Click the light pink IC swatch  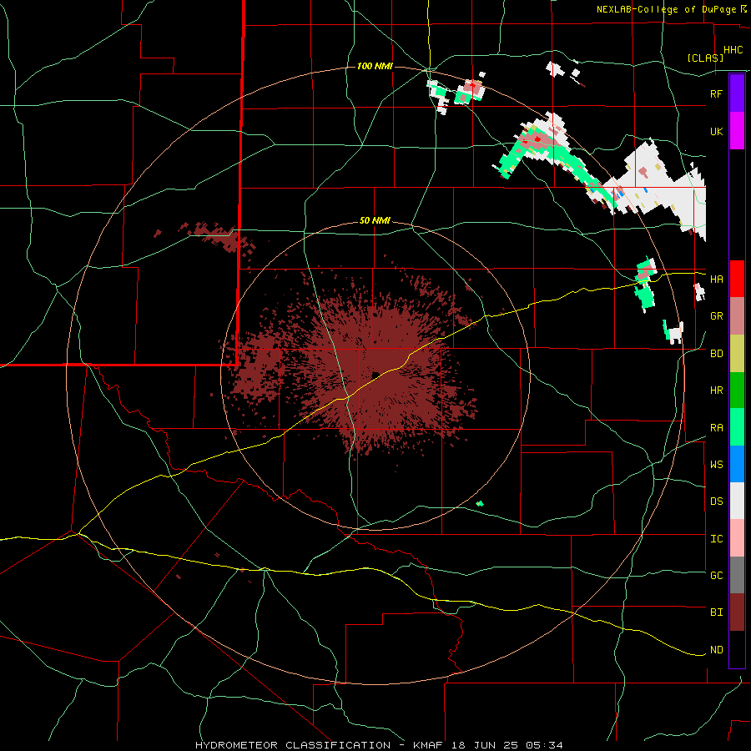click(x=737, y=538)
